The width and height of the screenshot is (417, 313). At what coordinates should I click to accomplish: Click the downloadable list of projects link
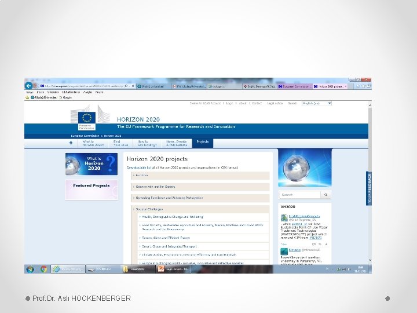tap(182, 168)
